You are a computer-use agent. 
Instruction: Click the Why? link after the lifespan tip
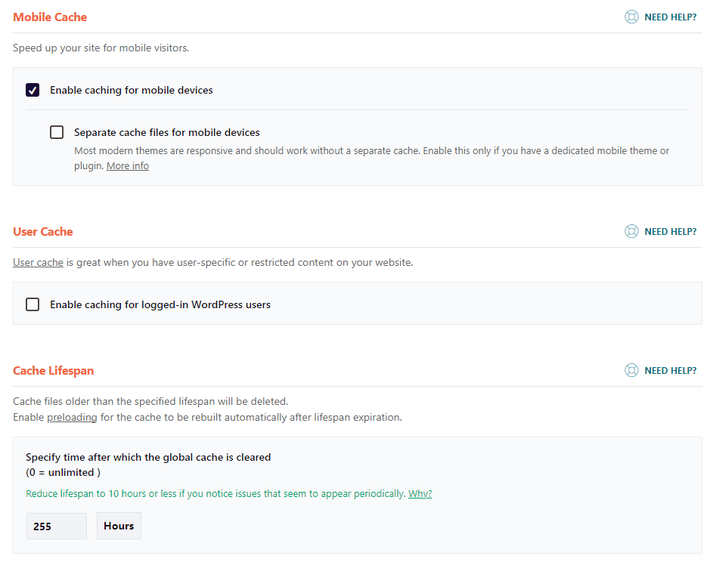click(420, 494)
